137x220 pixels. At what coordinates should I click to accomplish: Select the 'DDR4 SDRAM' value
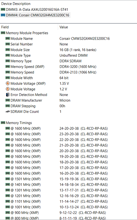pos(70,61)
